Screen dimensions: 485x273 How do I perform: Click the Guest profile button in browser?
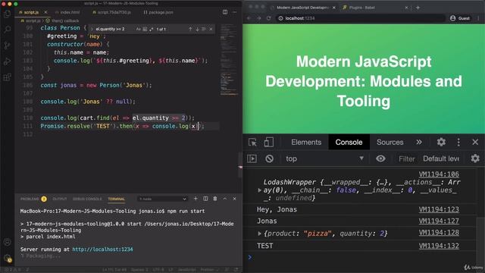460,18
